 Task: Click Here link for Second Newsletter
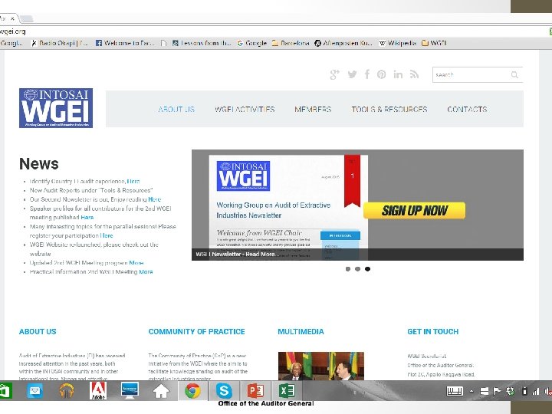155,199
